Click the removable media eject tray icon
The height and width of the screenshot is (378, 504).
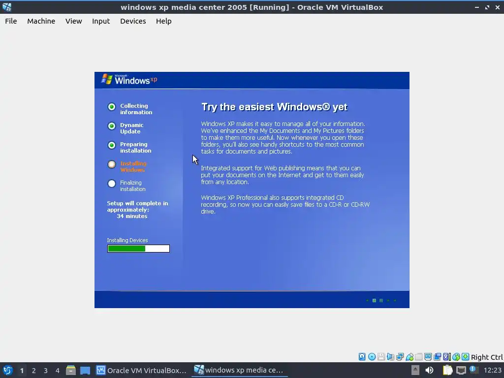click(415, 370)
